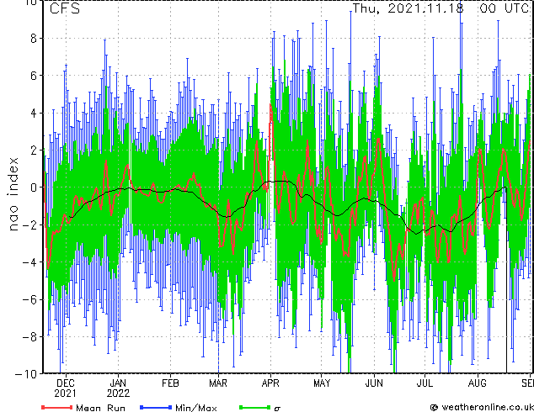
Task: Click the DEC 2021 axis label
Action: point(66,388)
